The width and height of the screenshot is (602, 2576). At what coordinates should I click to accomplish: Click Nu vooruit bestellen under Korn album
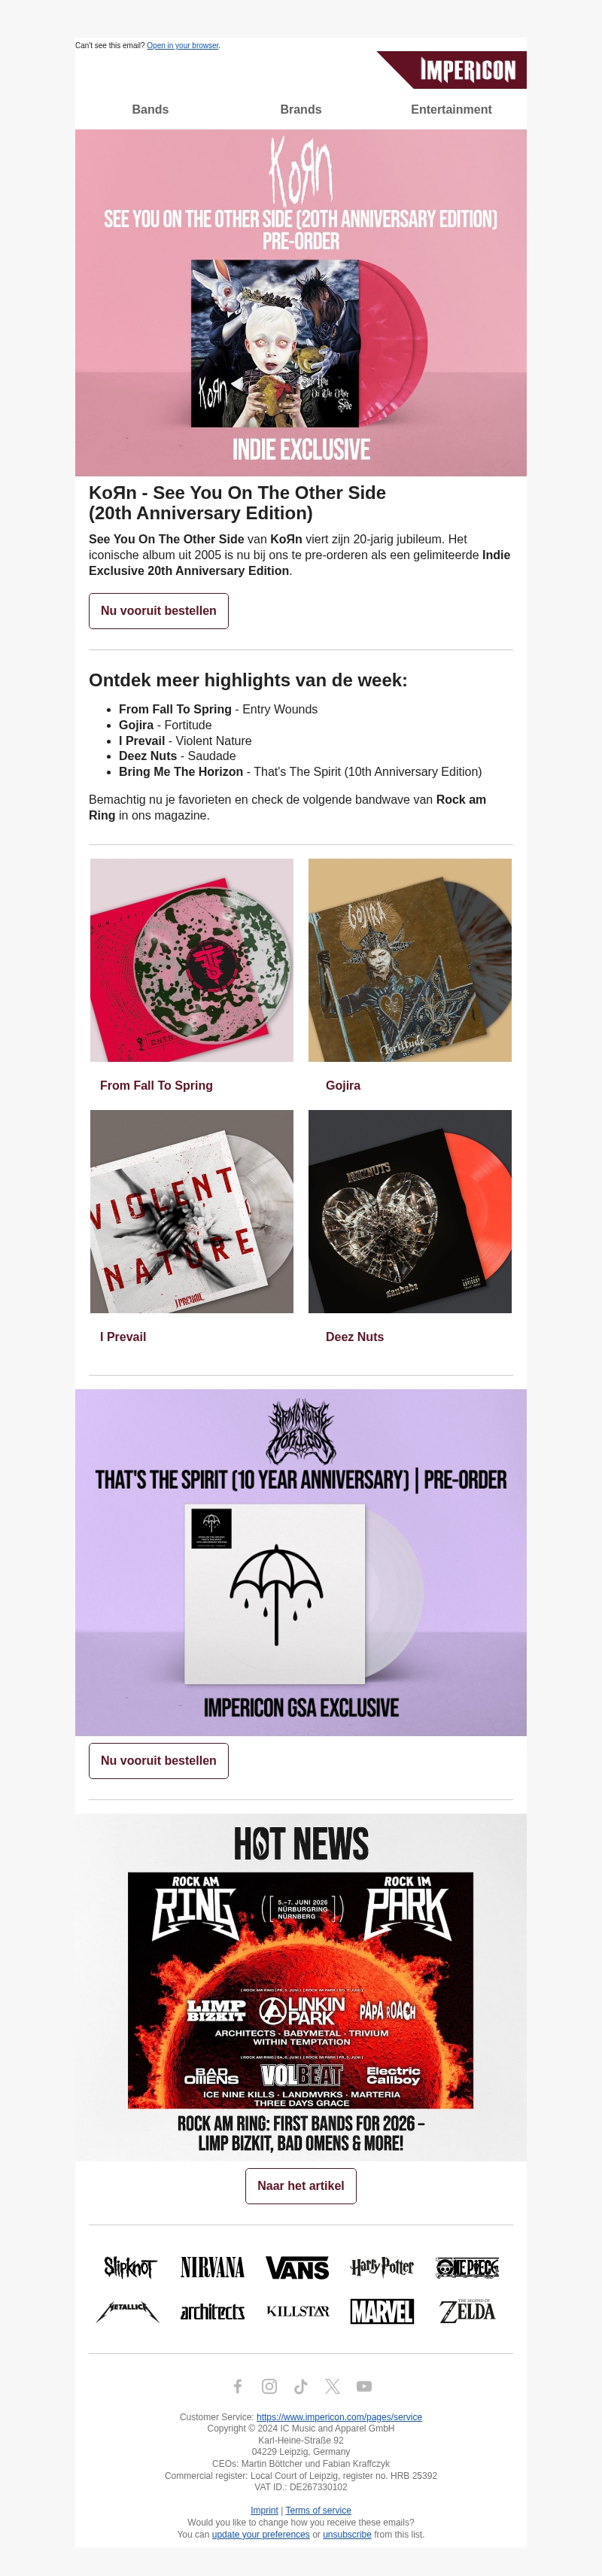[x=158, y=611]
